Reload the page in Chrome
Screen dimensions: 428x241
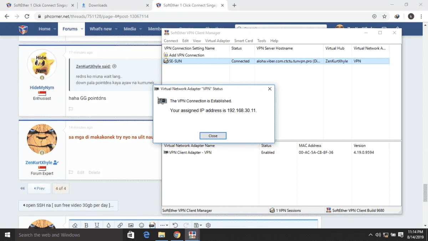pyautogui.click(x=27, y=16)
